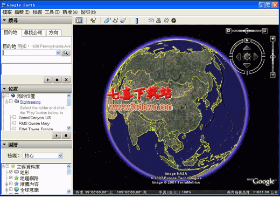Expand the 推薦內容 tree node
The image size is (280, 197).
pyautogui.click(x=6, y=184)
